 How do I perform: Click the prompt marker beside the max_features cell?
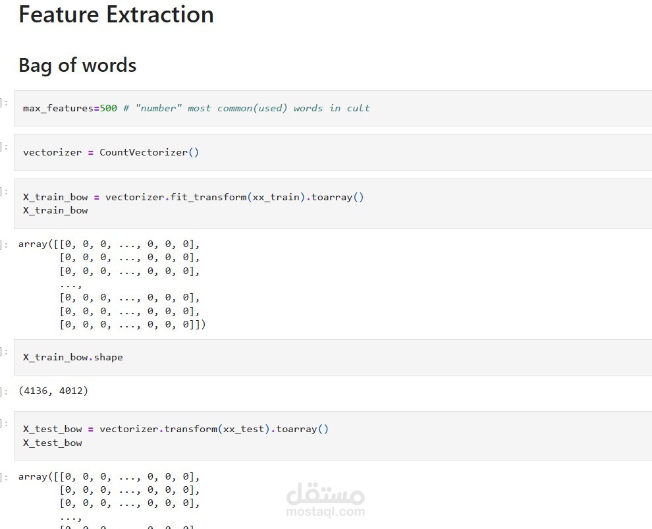[5, 102]
